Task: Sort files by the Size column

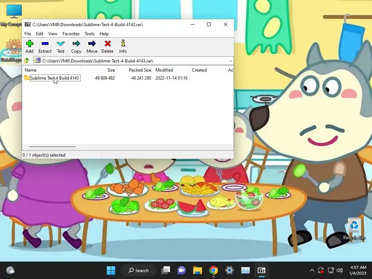Action: [98, 70]
